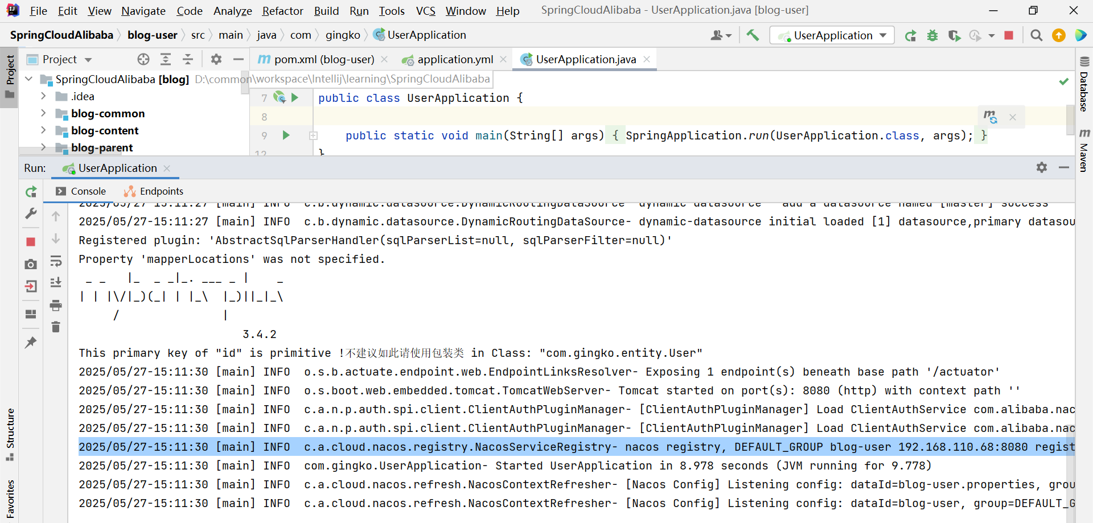Image resolution: width=1093 pixels, height=523 pixels.
Task: Expand the blog-common module
Action: 43,113
